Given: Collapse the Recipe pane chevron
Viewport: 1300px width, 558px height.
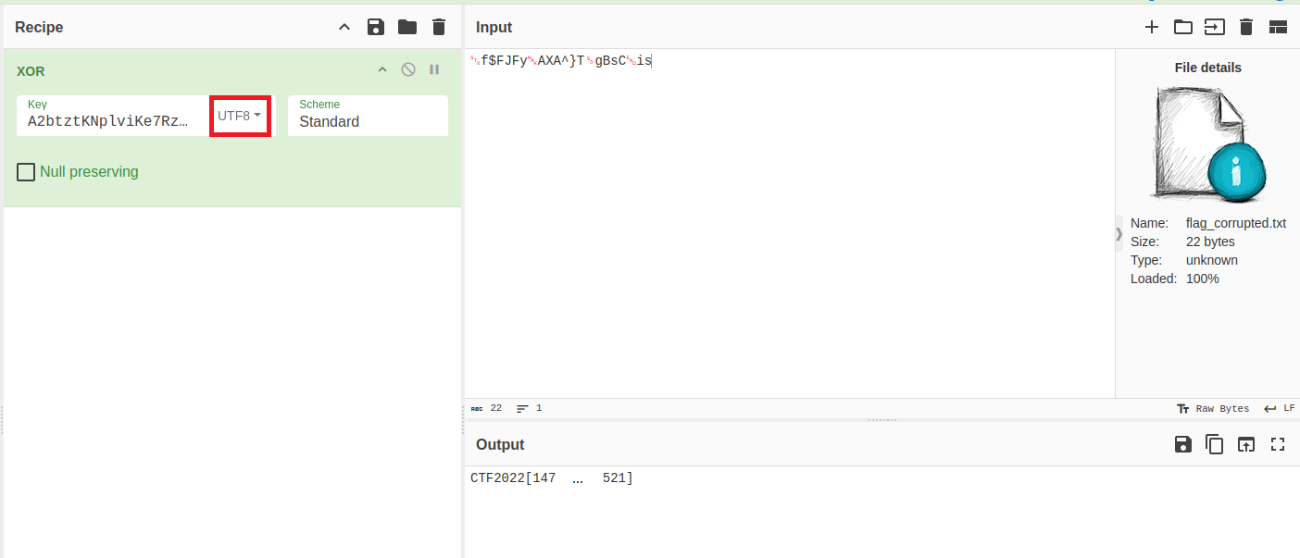Looking at the screenshot, I should click(x=344, y=27).
